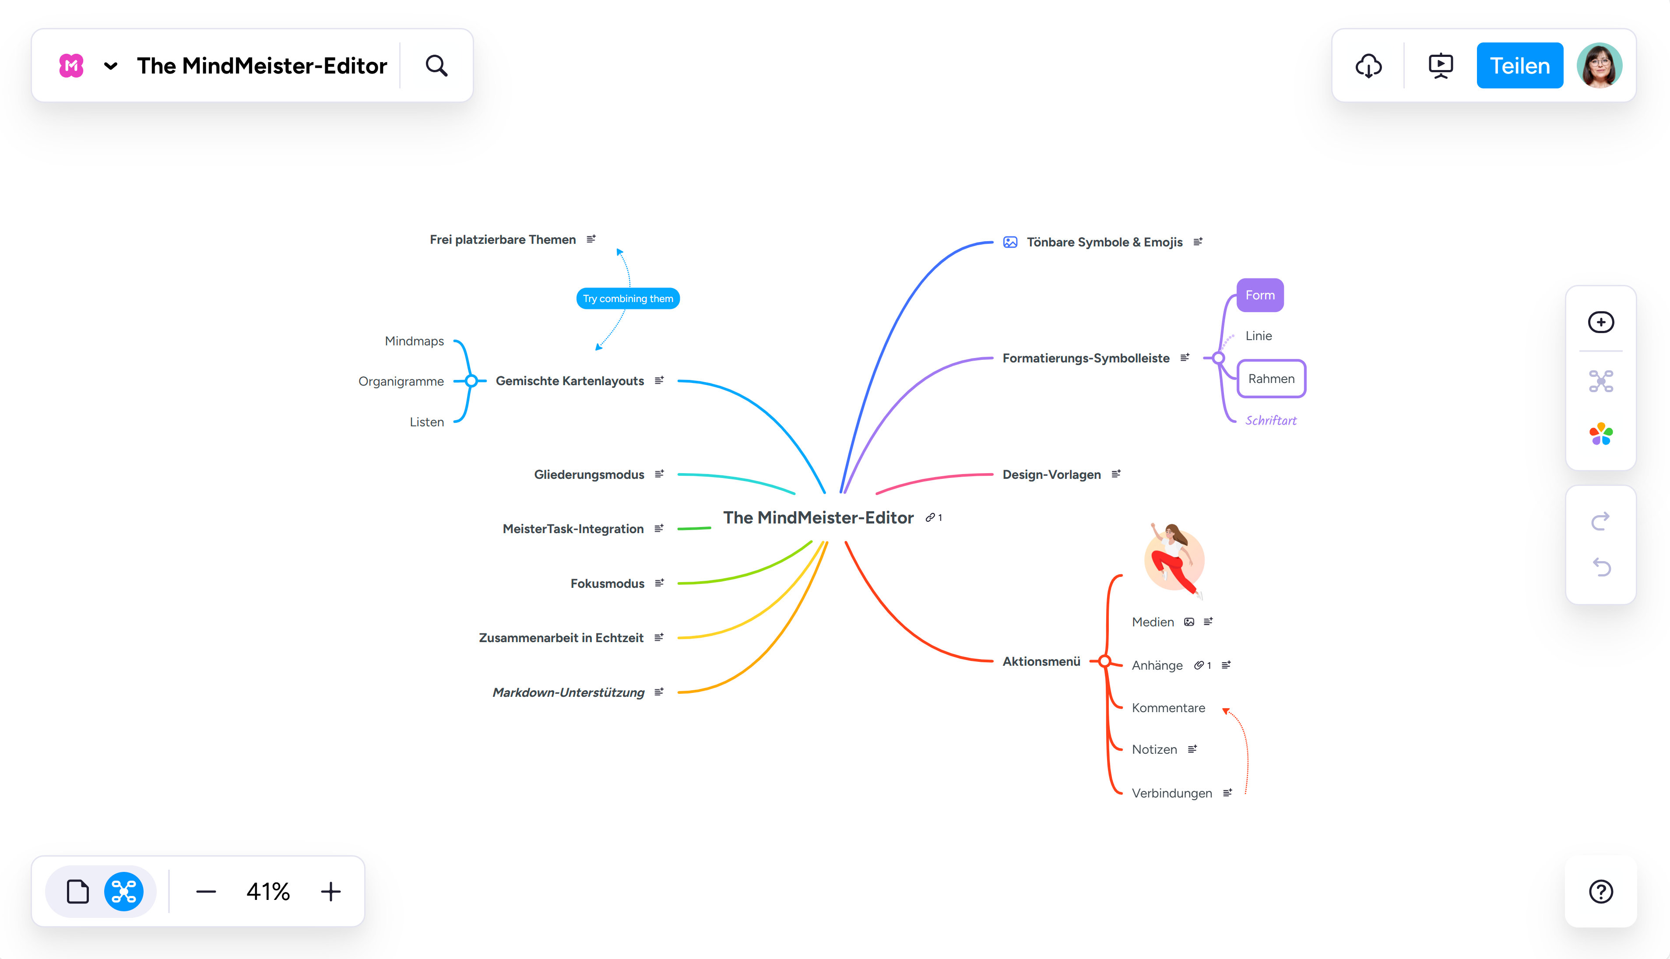
Task: Open the note icon of MeisterTask-Integration
Action: tap(659, 528)
